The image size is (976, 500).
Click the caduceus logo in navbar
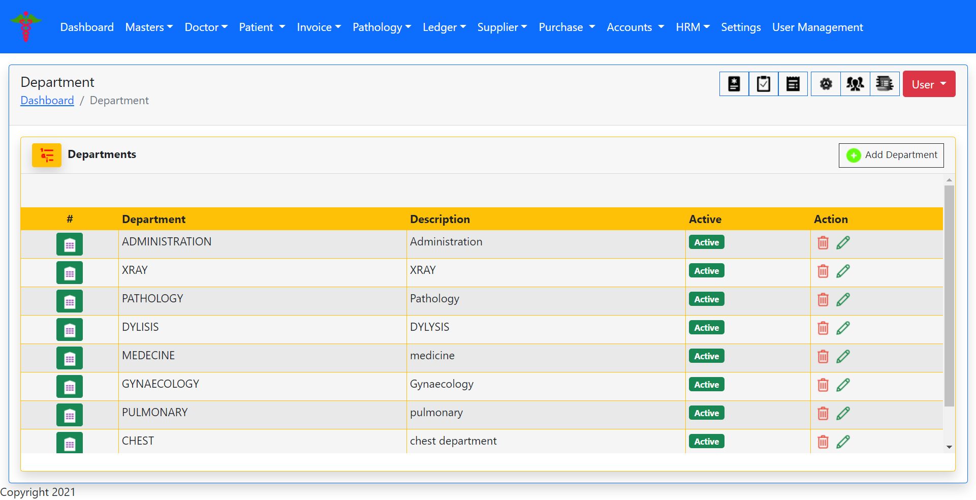25,26
